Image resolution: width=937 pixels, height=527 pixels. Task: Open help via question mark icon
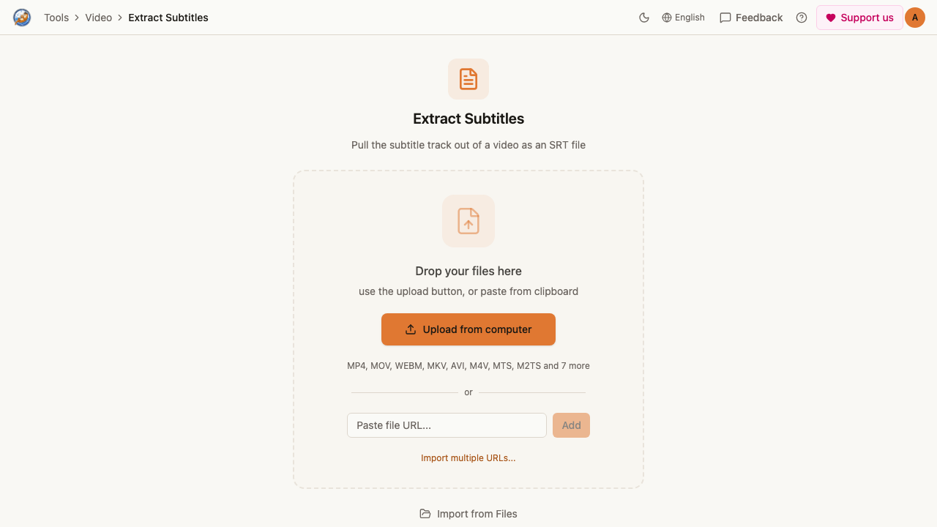coord(802,18)
